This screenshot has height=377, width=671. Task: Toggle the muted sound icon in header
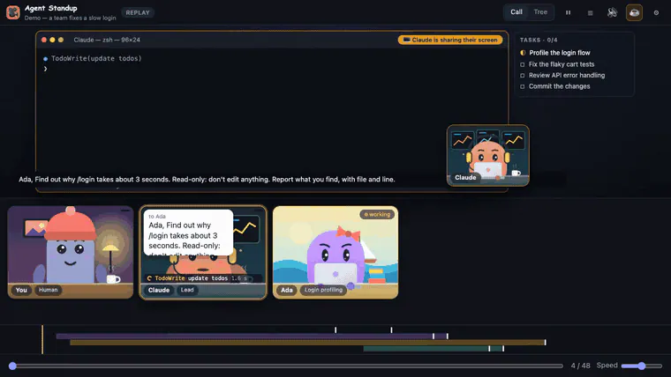(612, 12)
